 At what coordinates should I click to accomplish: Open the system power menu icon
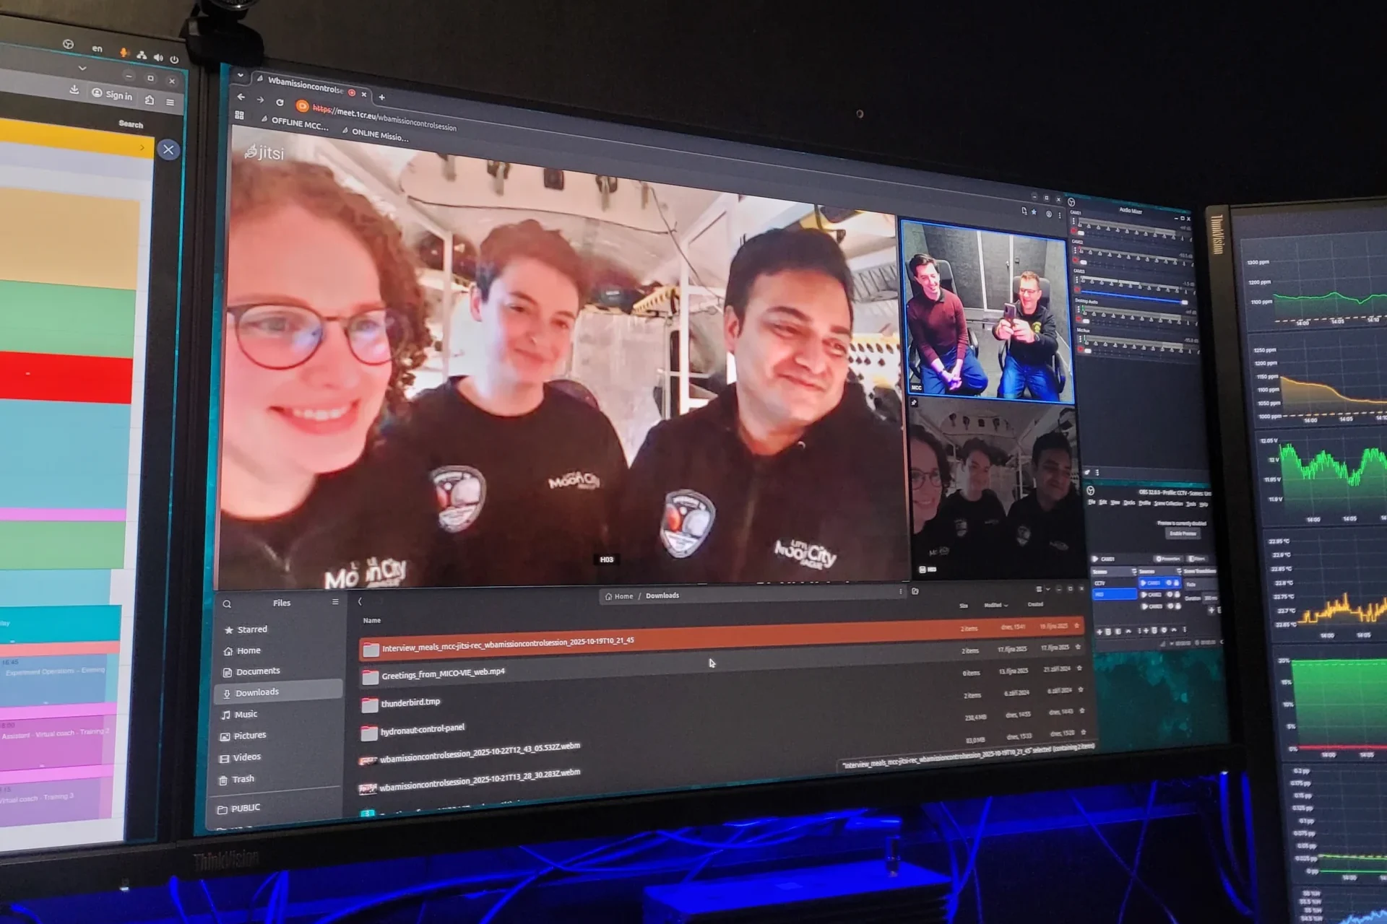pyautogui.click(x=174, y=58)
